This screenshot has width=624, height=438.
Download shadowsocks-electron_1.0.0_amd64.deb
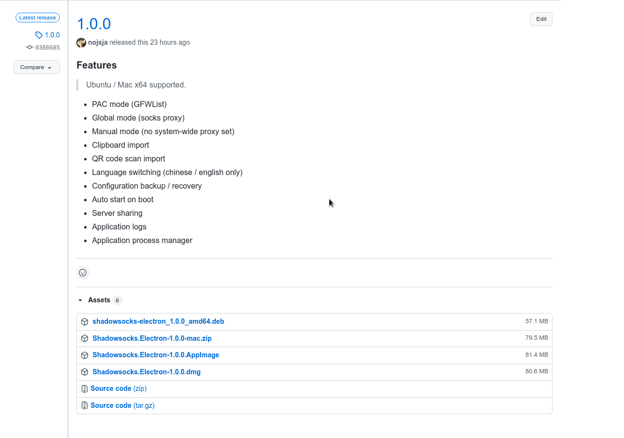click(x=158, y=321)
